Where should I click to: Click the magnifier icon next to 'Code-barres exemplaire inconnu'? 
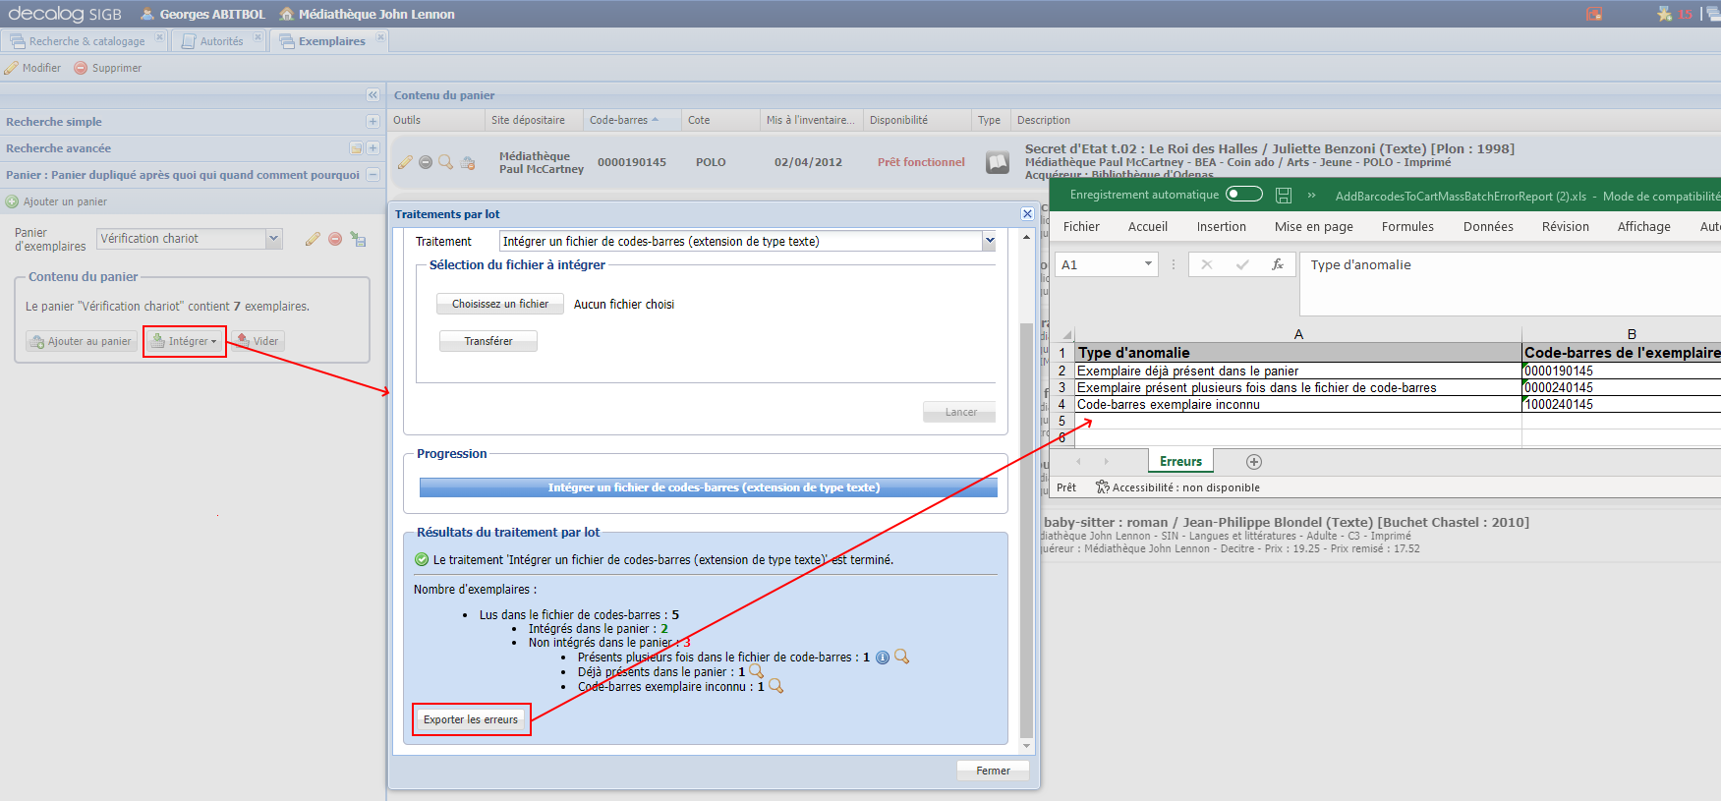click(x=775, y=687)
